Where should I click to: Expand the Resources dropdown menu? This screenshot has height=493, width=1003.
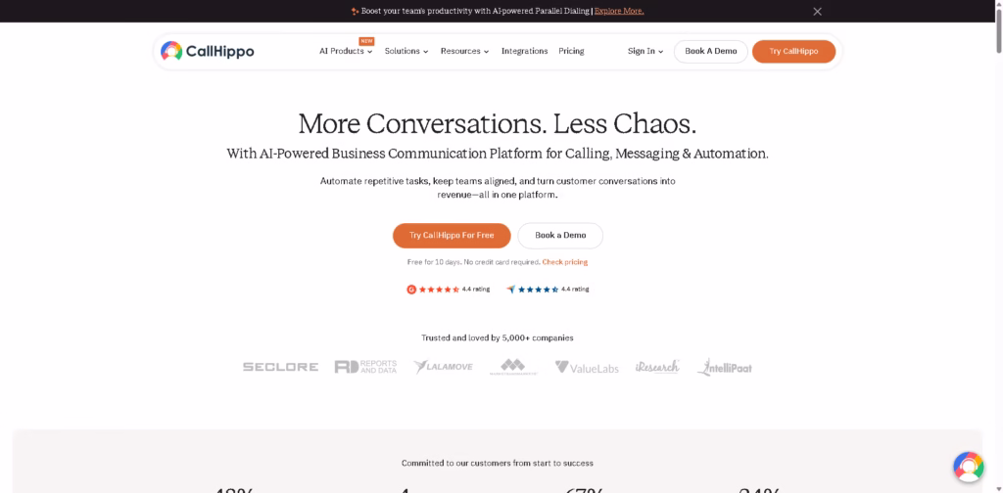(x=464, y=51)
